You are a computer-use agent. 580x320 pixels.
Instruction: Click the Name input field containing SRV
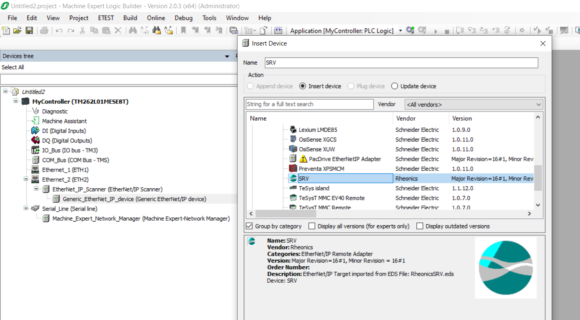[x=401, y=63]
